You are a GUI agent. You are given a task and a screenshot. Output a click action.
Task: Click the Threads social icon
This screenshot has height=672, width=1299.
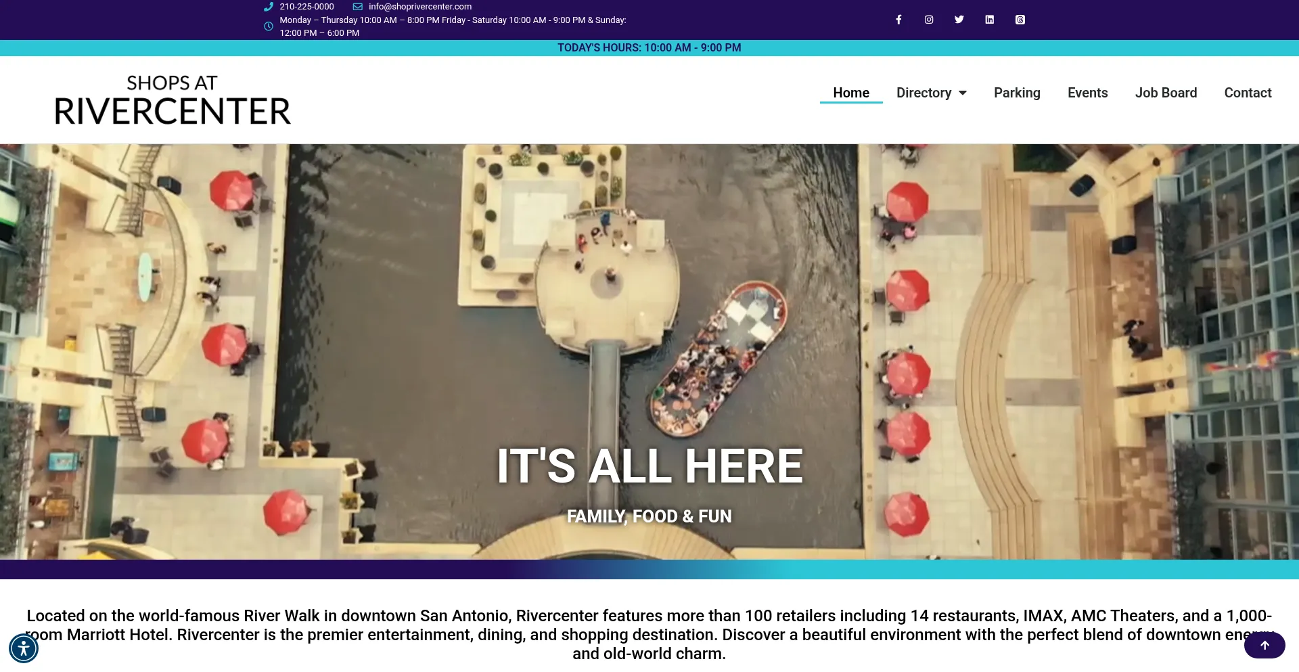tap(1020, 20)
